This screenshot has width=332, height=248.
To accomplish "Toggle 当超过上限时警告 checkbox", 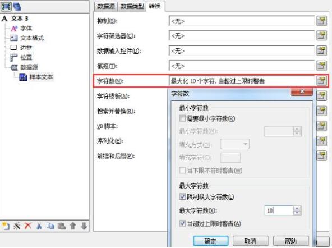I will [182, 223].
